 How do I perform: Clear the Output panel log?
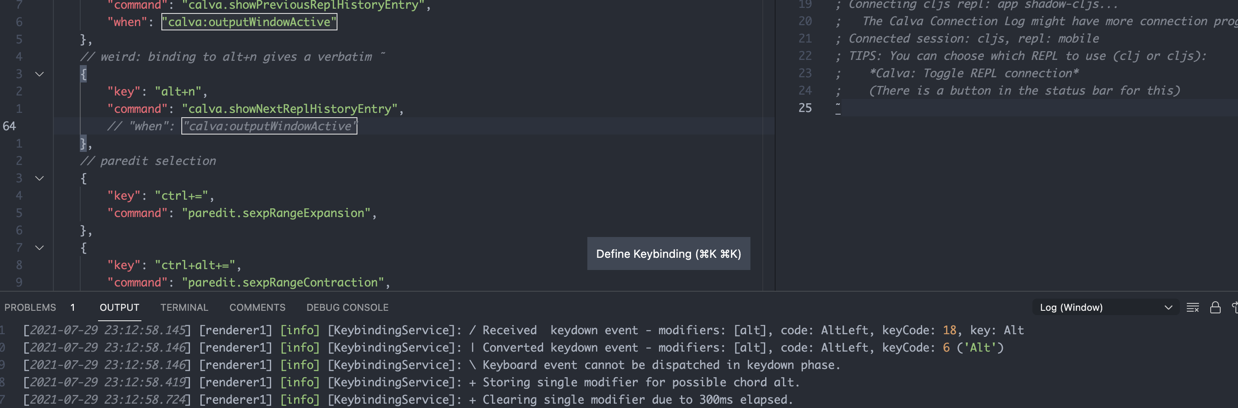pyautogui.click(x=1193, y=307)
